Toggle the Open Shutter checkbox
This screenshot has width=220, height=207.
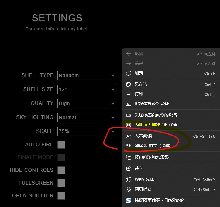(x=61, y=196)
